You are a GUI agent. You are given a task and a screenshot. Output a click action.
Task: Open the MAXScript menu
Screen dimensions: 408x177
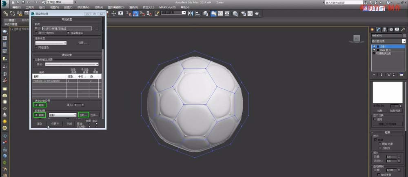[168, 7]
